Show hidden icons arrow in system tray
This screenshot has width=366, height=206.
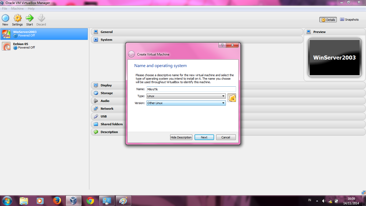317,201
